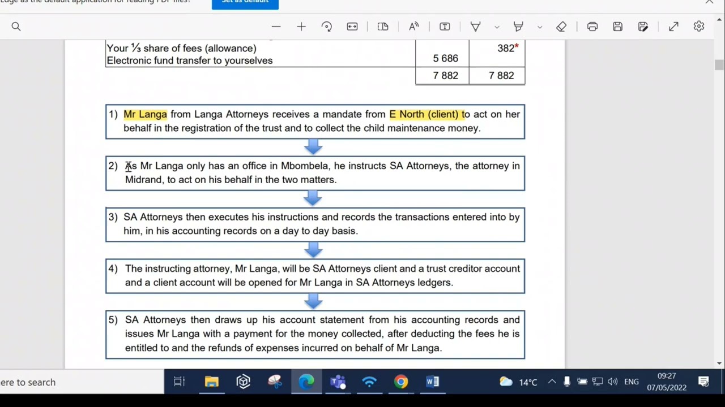
Task: Open Microsoft Word from the taskbar
Action: pos(432,382)
